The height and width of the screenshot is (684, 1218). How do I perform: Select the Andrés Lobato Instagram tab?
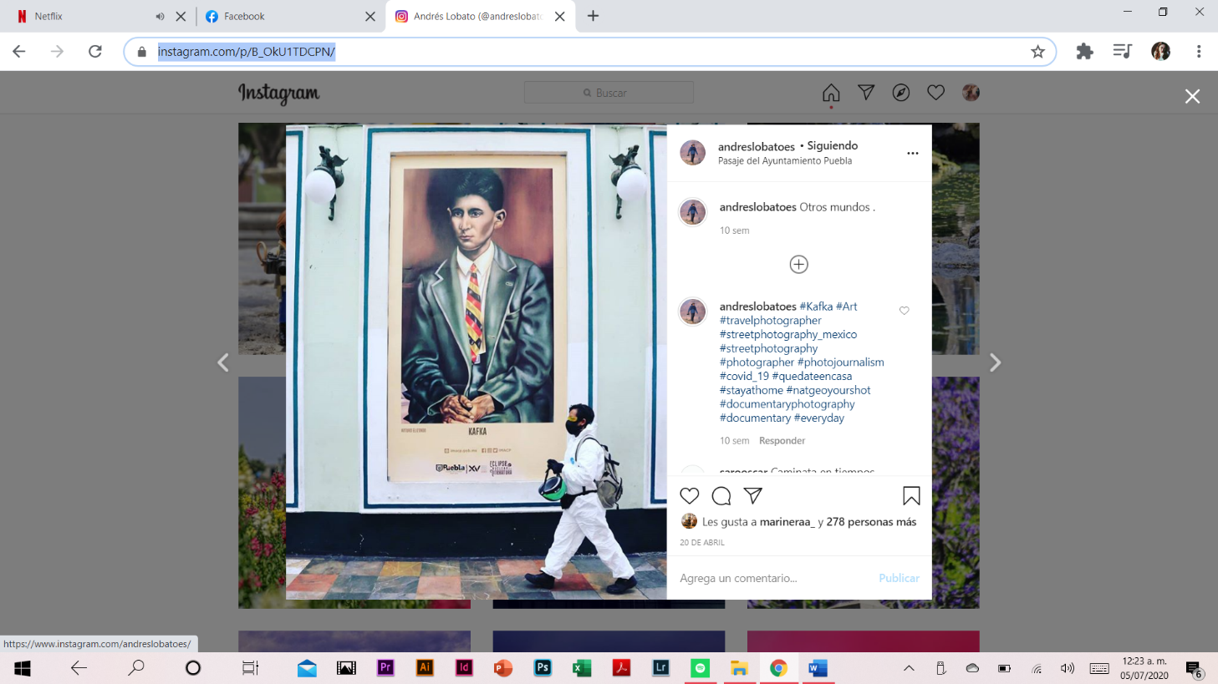[481, 16]
